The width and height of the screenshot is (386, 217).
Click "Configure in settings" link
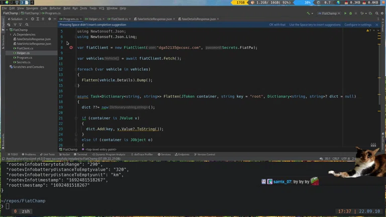point(358,25)
